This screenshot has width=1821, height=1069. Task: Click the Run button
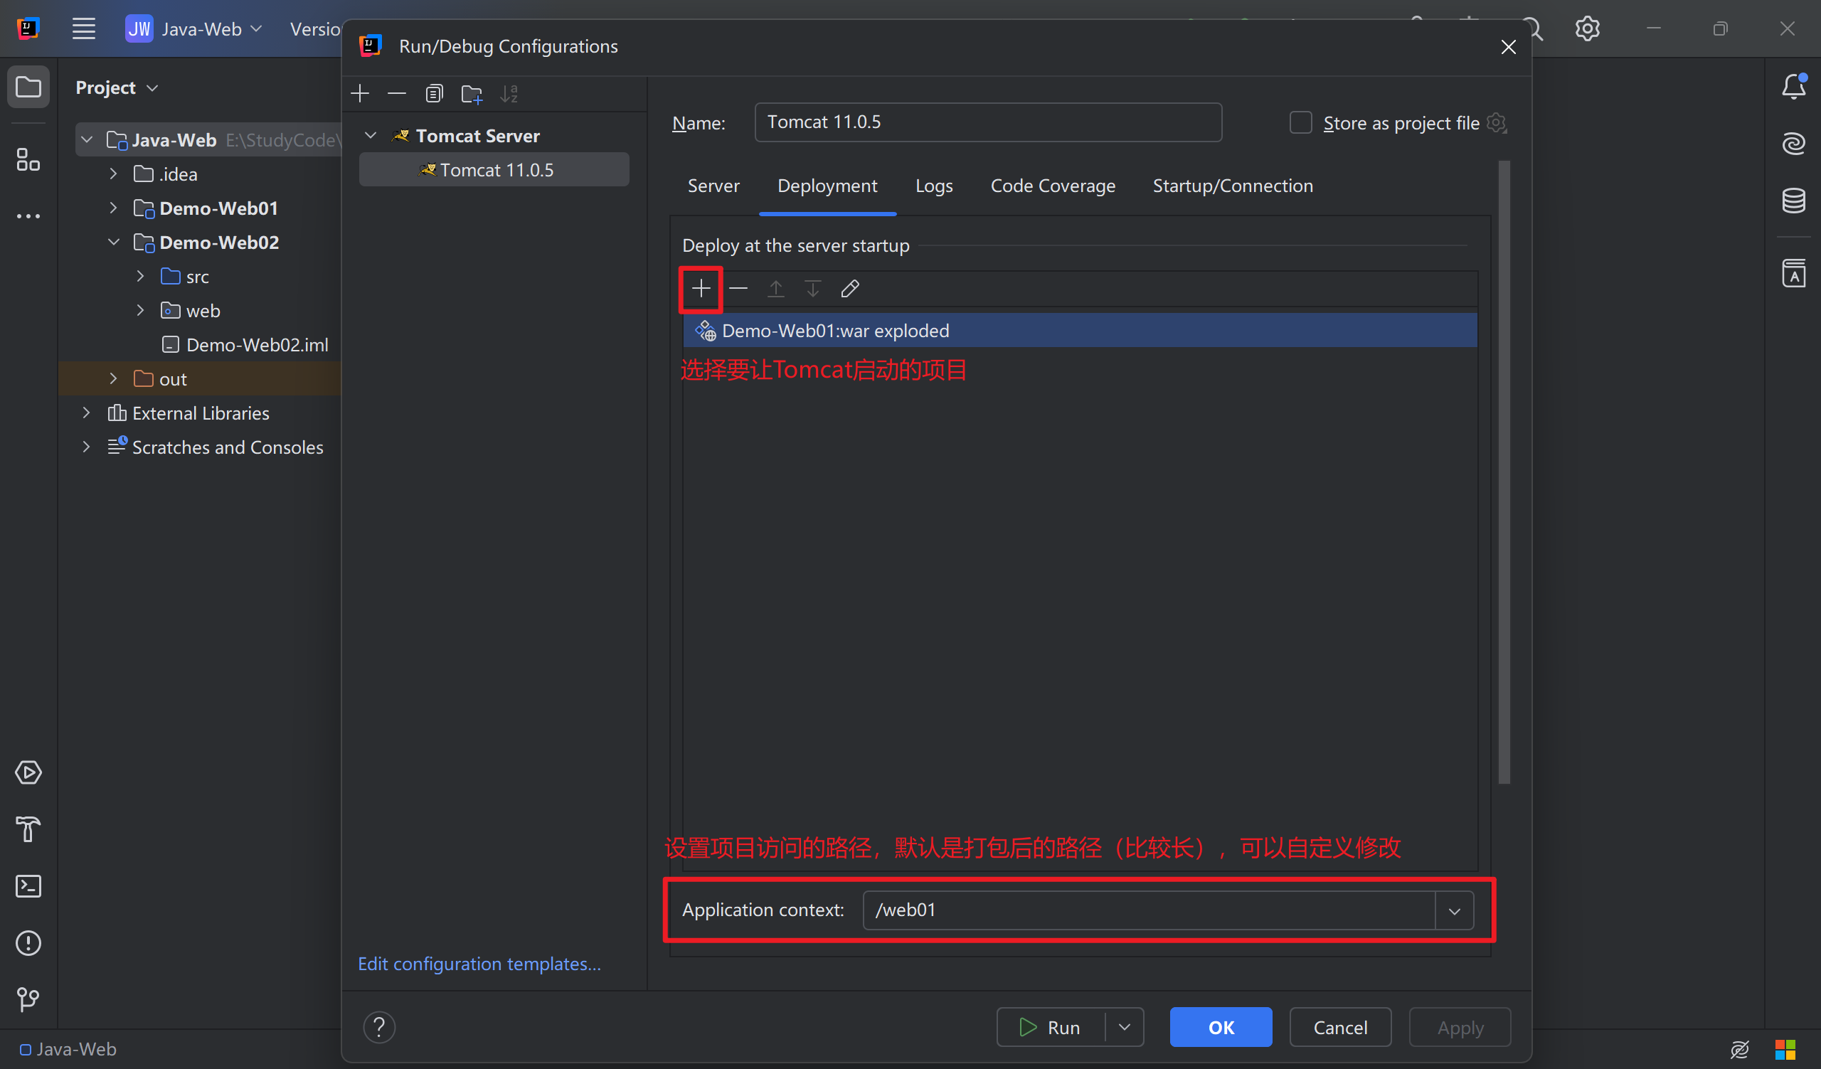[x=1051, y=1027]
